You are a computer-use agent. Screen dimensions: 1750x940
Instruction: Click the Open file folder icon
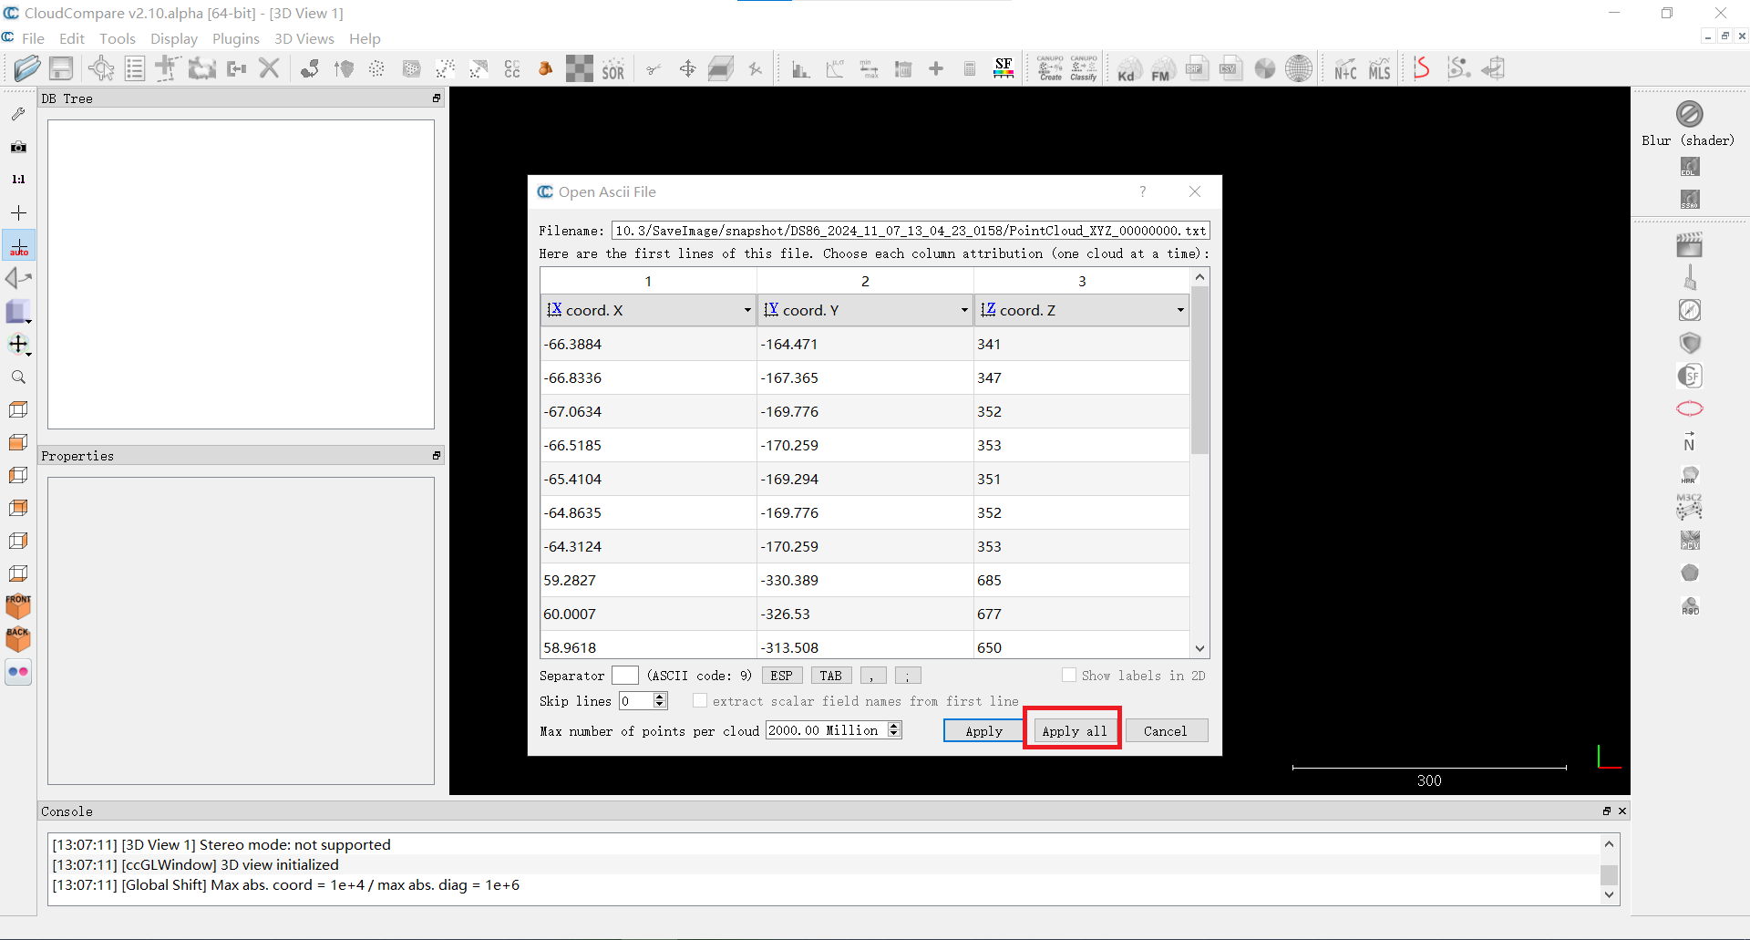[27, 68]
